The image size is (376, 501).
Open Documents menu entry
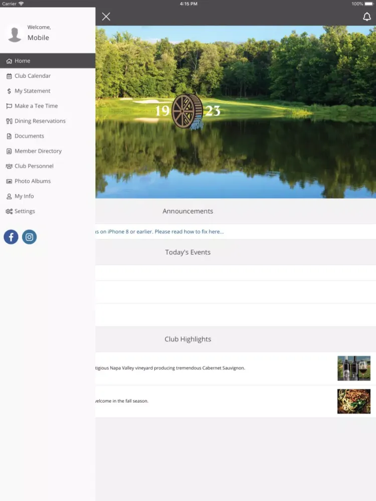pyautogui.click(x=48, y=136)
